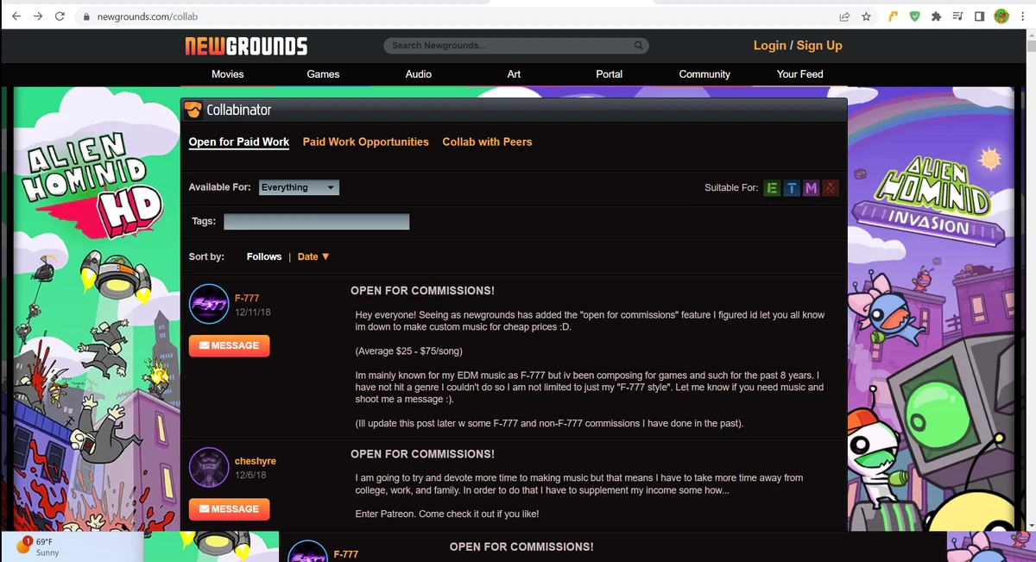Toggle the green E suitability filter
Image resolution: width=1036 pixels, height=562 pixels.
click(x=772, y=187)
